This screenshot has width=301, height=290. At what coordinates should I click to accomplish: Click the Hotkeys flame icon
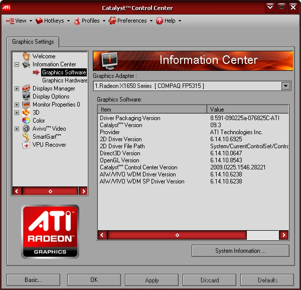pos(39,21)
